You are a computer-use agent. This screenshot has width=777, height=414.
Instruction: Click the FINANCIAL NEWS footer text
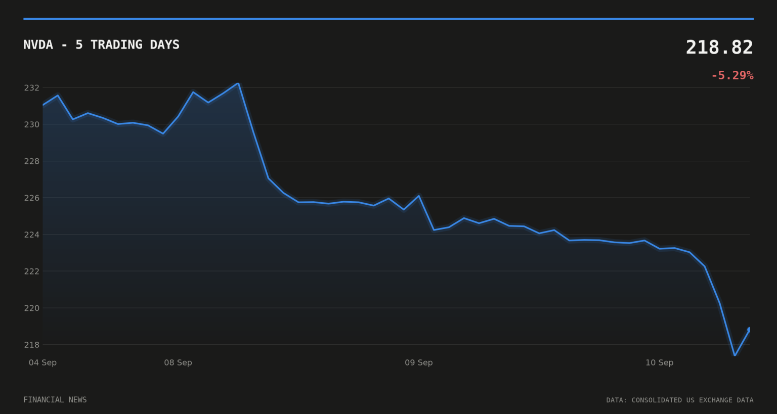pos(55,400)
